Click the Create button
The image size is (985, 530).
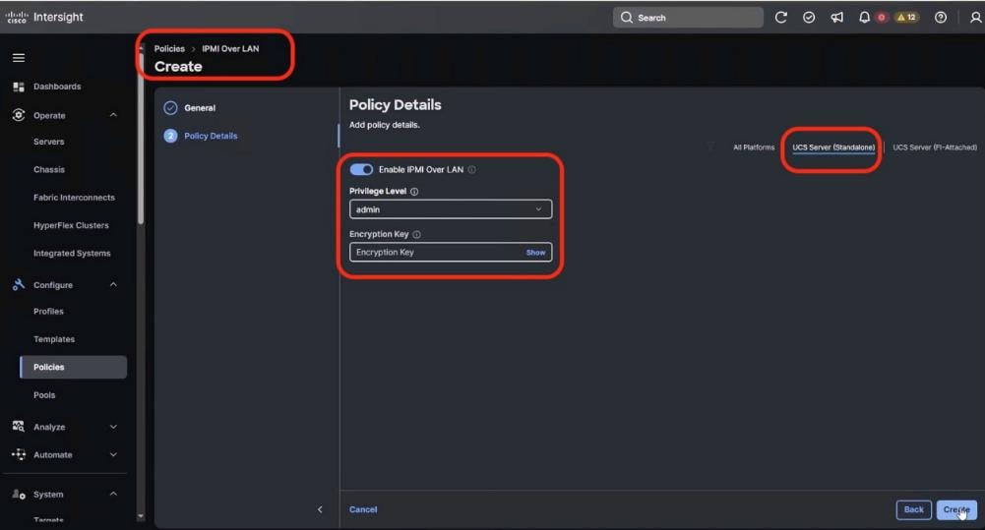click(x=956, y=510)
